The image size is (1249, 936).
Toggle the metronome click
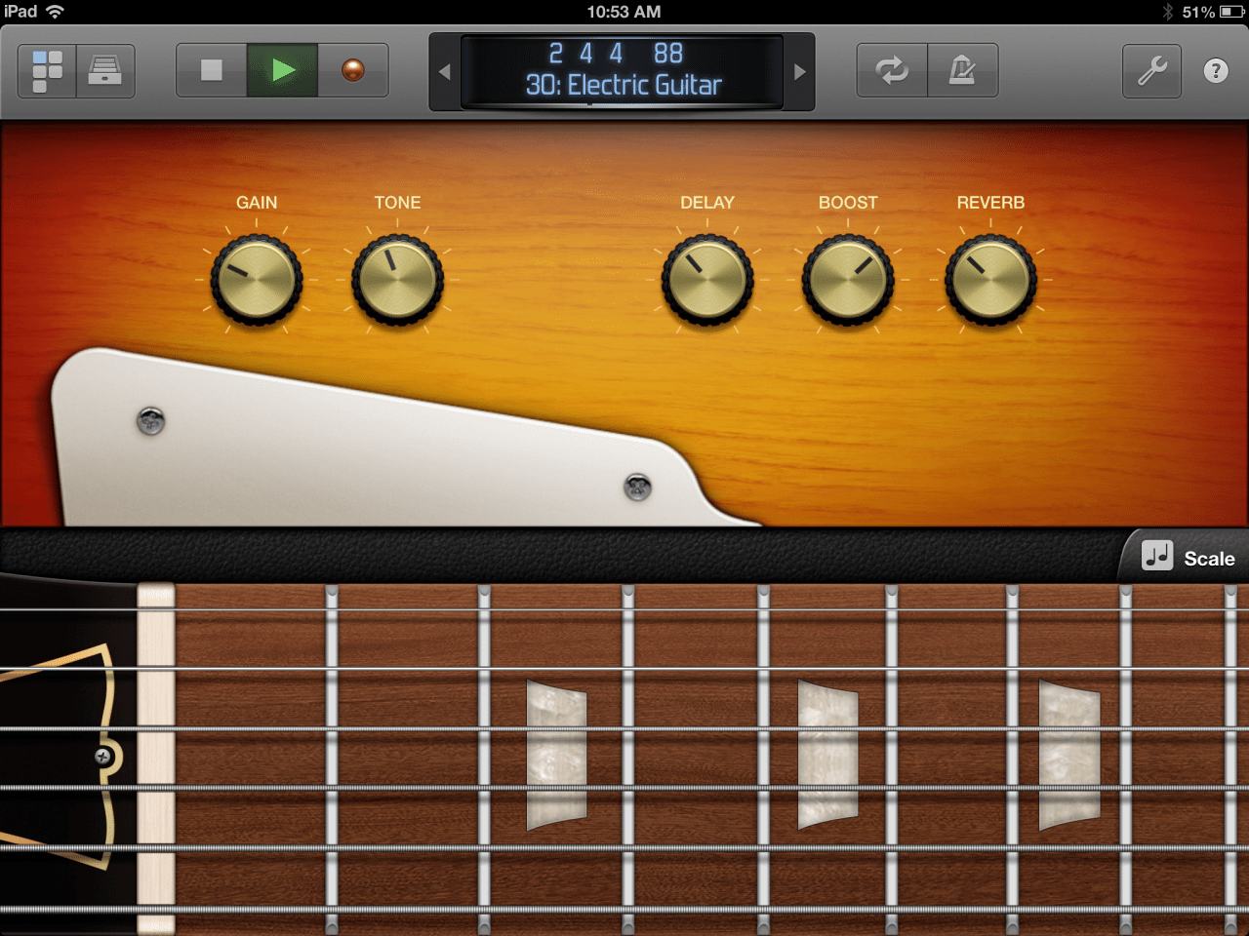point(962,70)
